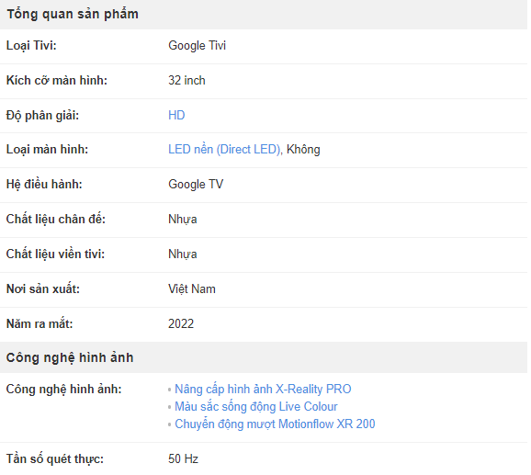Open Chuyển động mượt Motionflow XR 200 link
This screenshot has height=475, width=531.
tap(275, 424)
